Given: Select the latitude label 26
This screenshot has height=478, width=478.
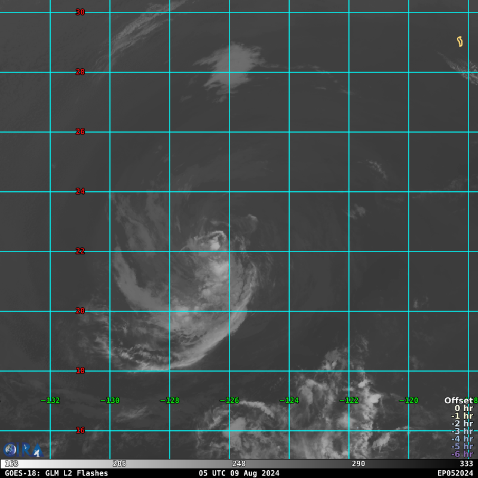Looking at the screenshot, I should pos(80,131).
